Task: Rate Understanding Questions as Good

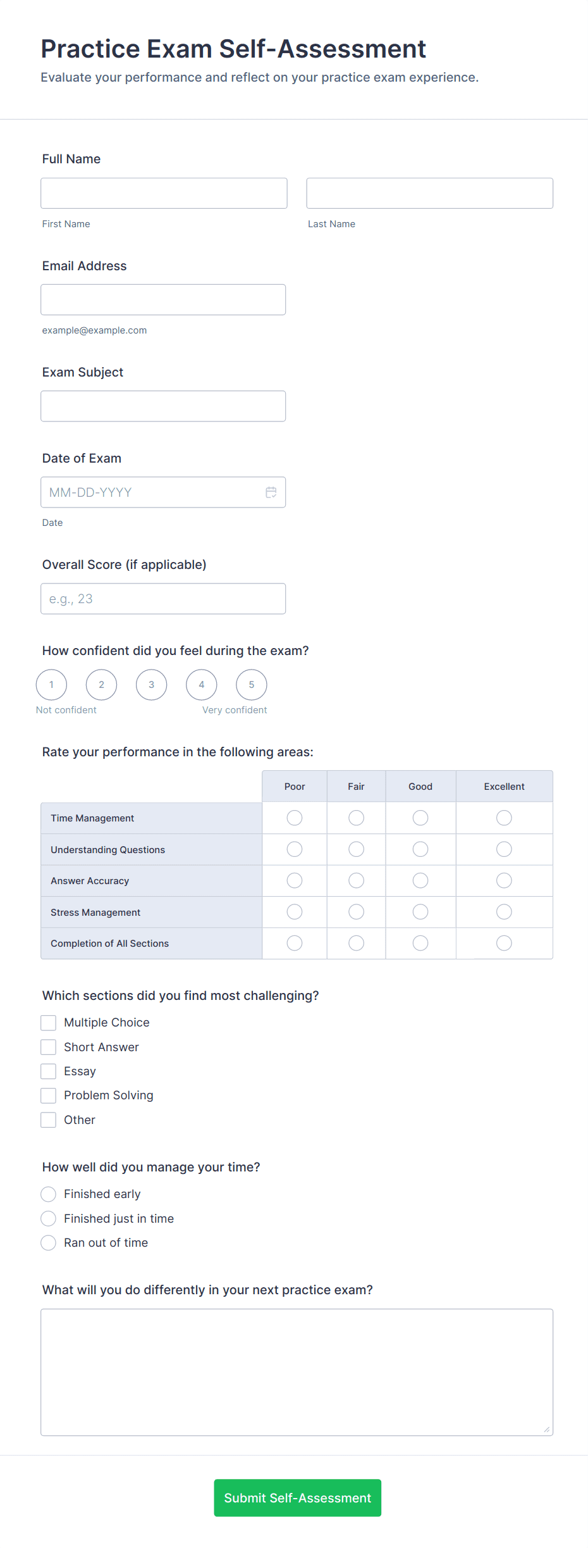Action: tap(420, 849)
